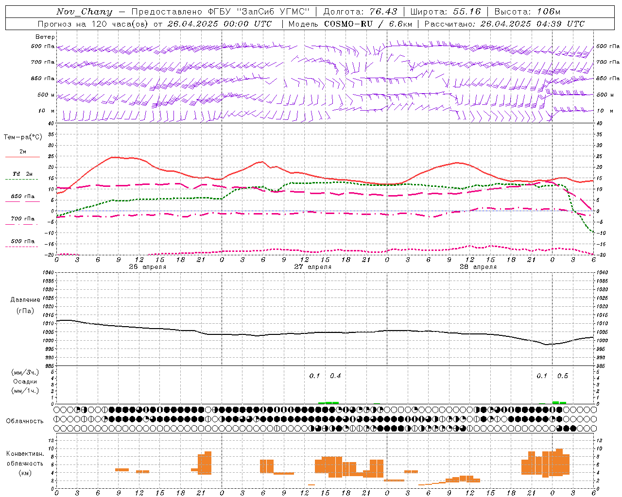Click the '26 апреля' date label
This screenshot has height=497, width=622.
pyautogui.click(x=148, y=267)
